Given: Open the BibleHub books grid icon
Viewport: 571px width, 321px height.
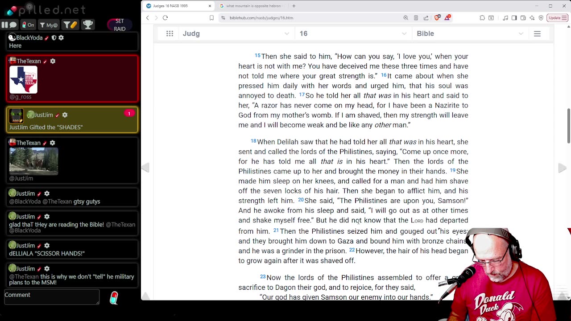Looking at the screenshot, I should pyautogui.click(x=170, y=33).
